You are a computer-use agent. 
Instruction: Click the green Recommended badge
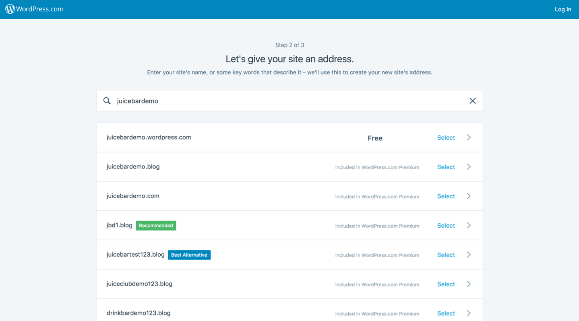pyautogui.click(x=156, y=225)
